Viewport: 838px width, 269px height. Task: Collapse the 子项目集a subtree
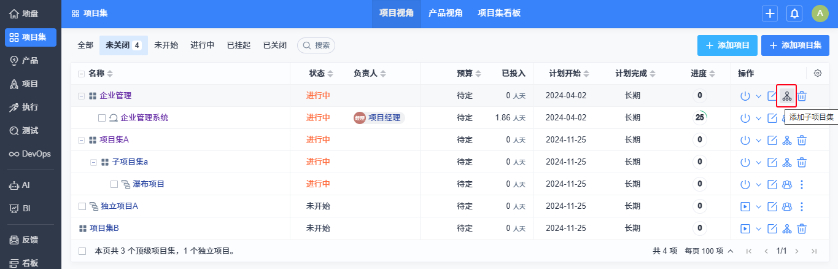point(94,162)
